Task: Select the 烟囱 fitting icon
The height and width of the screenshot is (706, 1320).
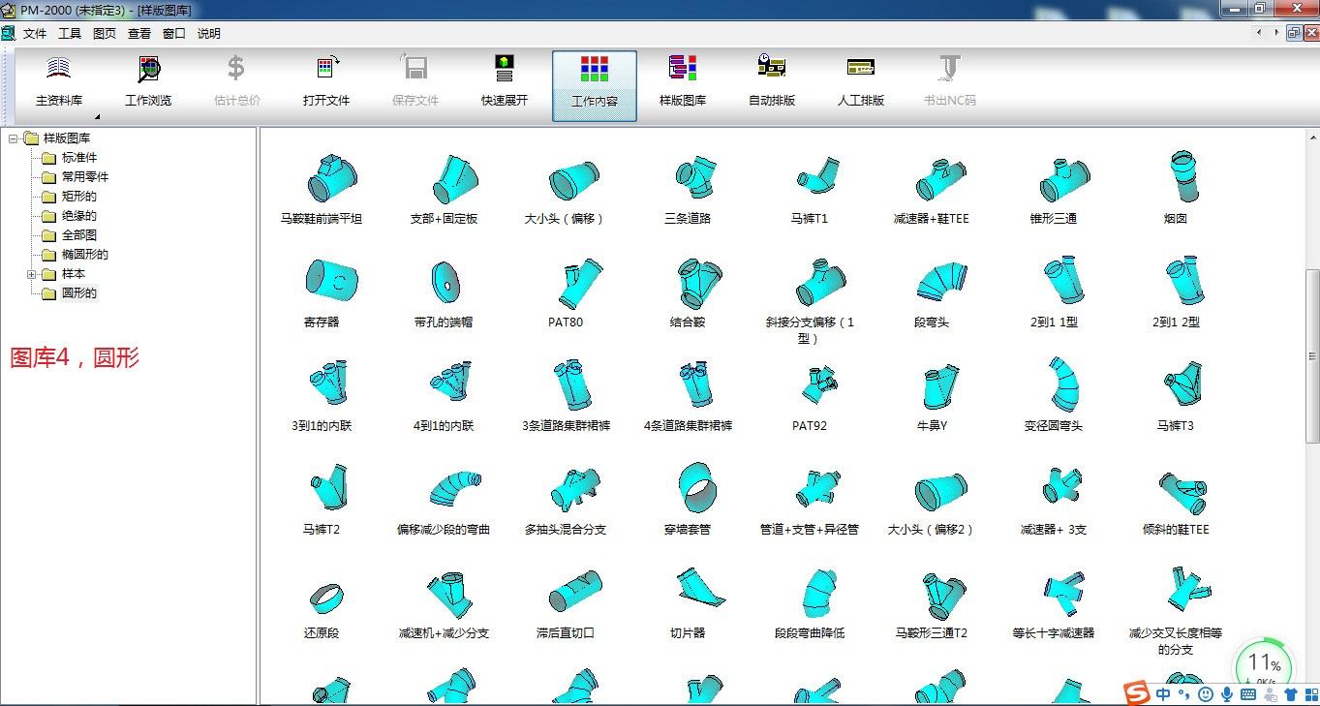Action: pos(1183,176)
